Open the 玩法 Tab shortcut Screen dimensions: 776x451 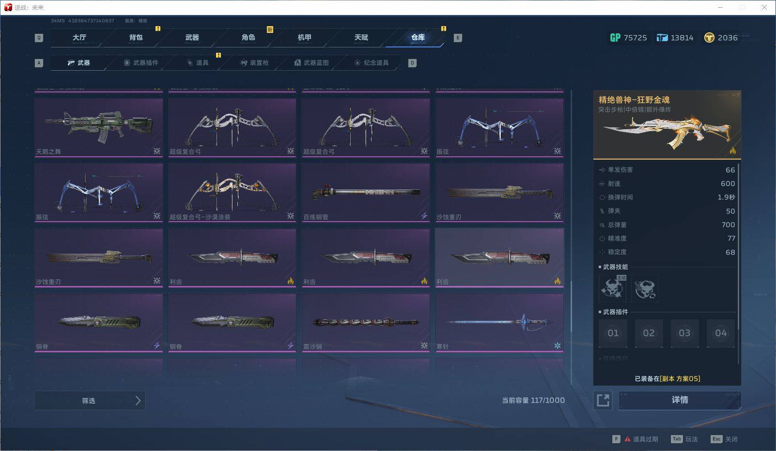tap(684, 439)
